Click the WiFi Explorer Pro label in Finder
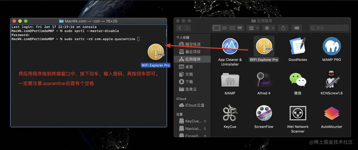Screen dimensions: 358x150 (x=264, y=60)
